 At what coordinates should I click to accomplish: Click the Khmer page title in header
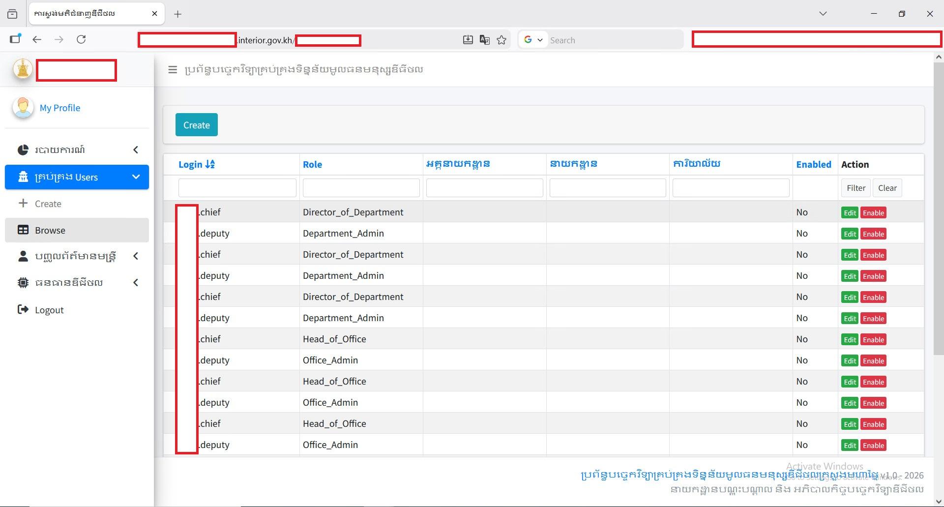[x=304, y=69]
